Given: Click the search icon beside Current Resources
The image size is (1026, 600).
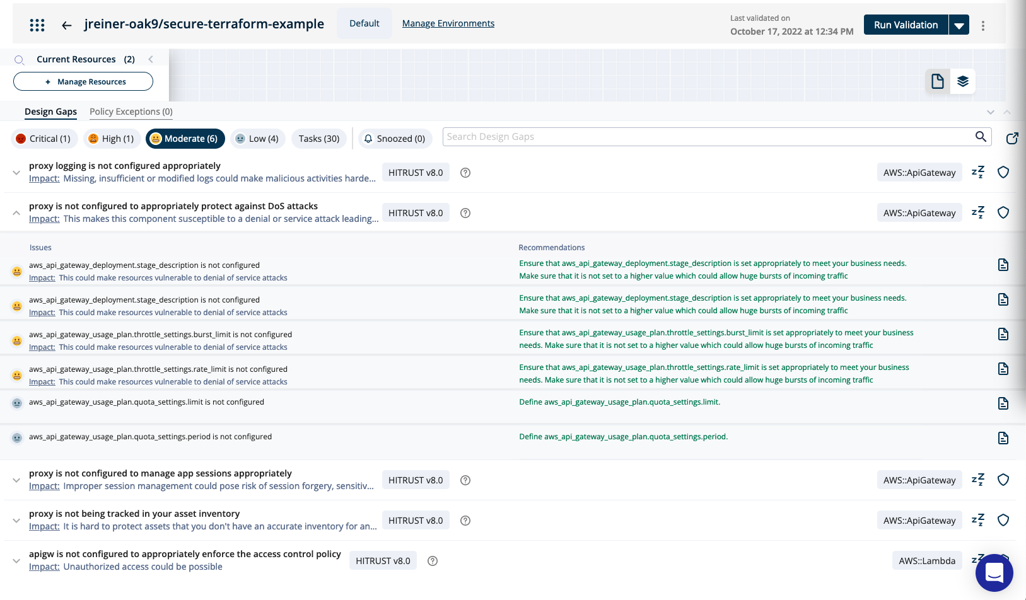Looking at the screenshot, I should coord(20,60).
